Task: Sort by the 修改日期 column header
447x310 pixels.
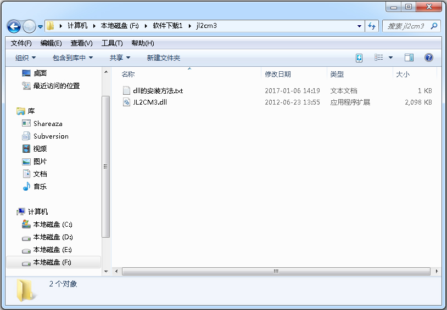Action: pyautogui.click(x=278, y=74)
